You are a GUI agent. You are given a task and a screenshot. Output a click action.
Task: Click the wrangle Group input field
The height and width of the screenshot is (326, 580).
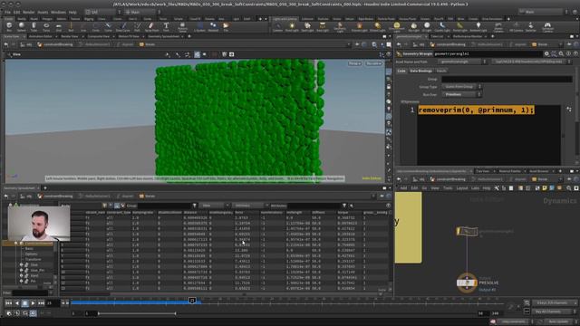point(507,79)
